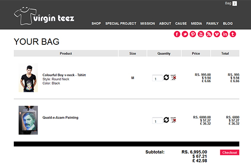Click the Size column header
Screen dimensions: 251x167
coord(132,54)
